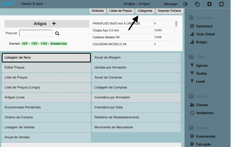This screenshot has height=147, width=231.
Task: Go to Clientes in sidebar
Action: point(202,105)
